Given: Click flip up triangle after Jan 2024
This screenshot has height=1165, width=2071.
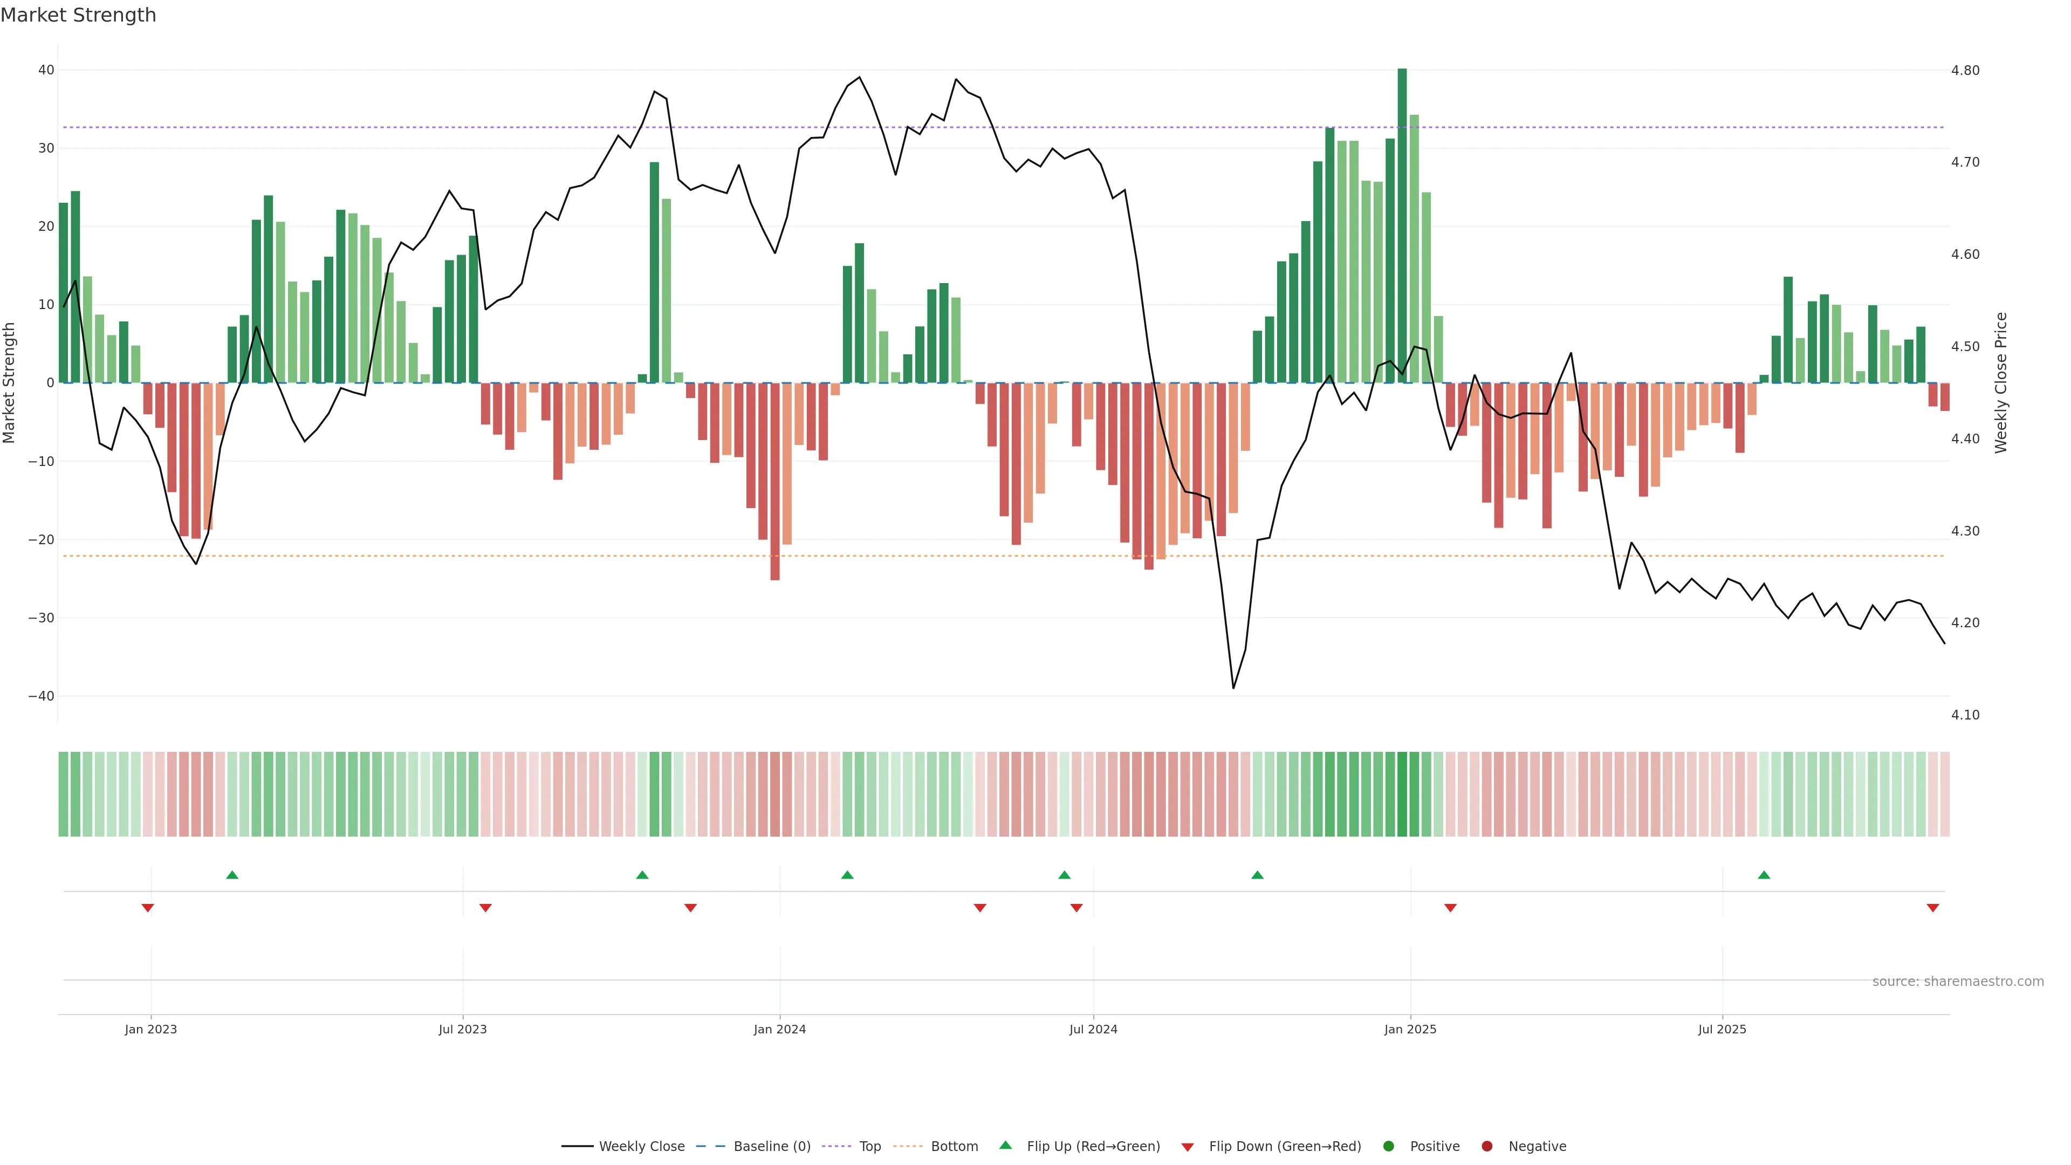Looking at the screenshot, I should 847,875.
